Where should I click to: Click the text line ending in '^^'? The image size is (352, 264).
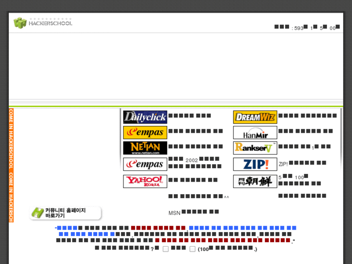coord(199,196)
